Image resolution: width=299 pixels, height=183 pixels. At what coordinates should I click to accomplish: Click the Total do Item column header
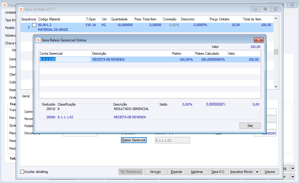(x=258, y=19)
